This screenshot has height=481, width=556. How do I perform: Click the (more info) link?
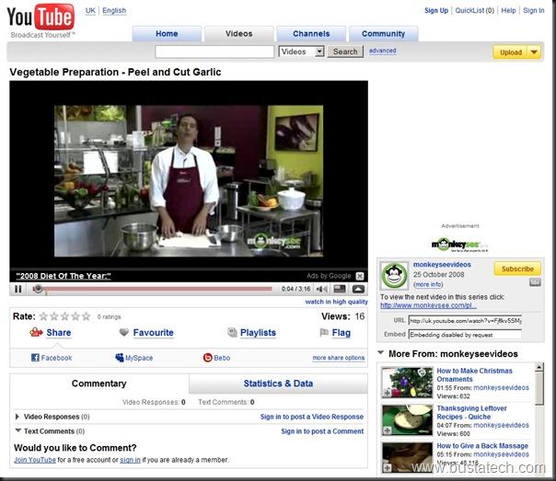click(x=428, y=284)
